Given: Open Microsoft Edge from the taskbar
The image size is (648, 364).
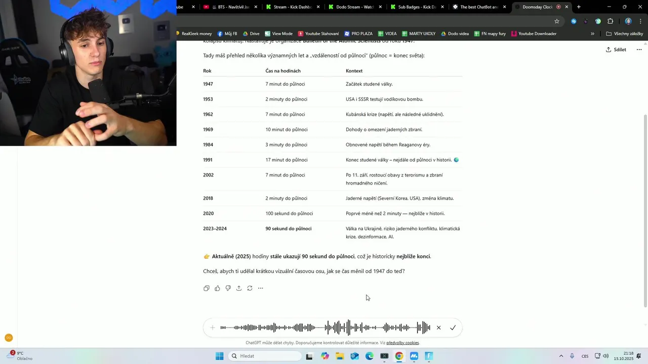Looking at the screenshot, I should tap(370, 356).
